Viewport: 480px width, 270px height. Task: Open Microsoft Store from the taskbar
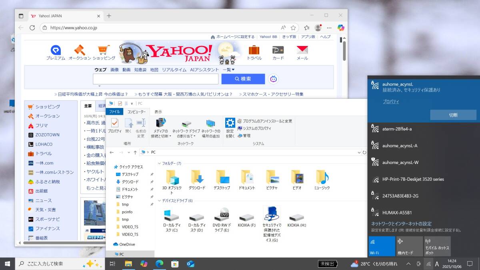[x=174, y=264]
